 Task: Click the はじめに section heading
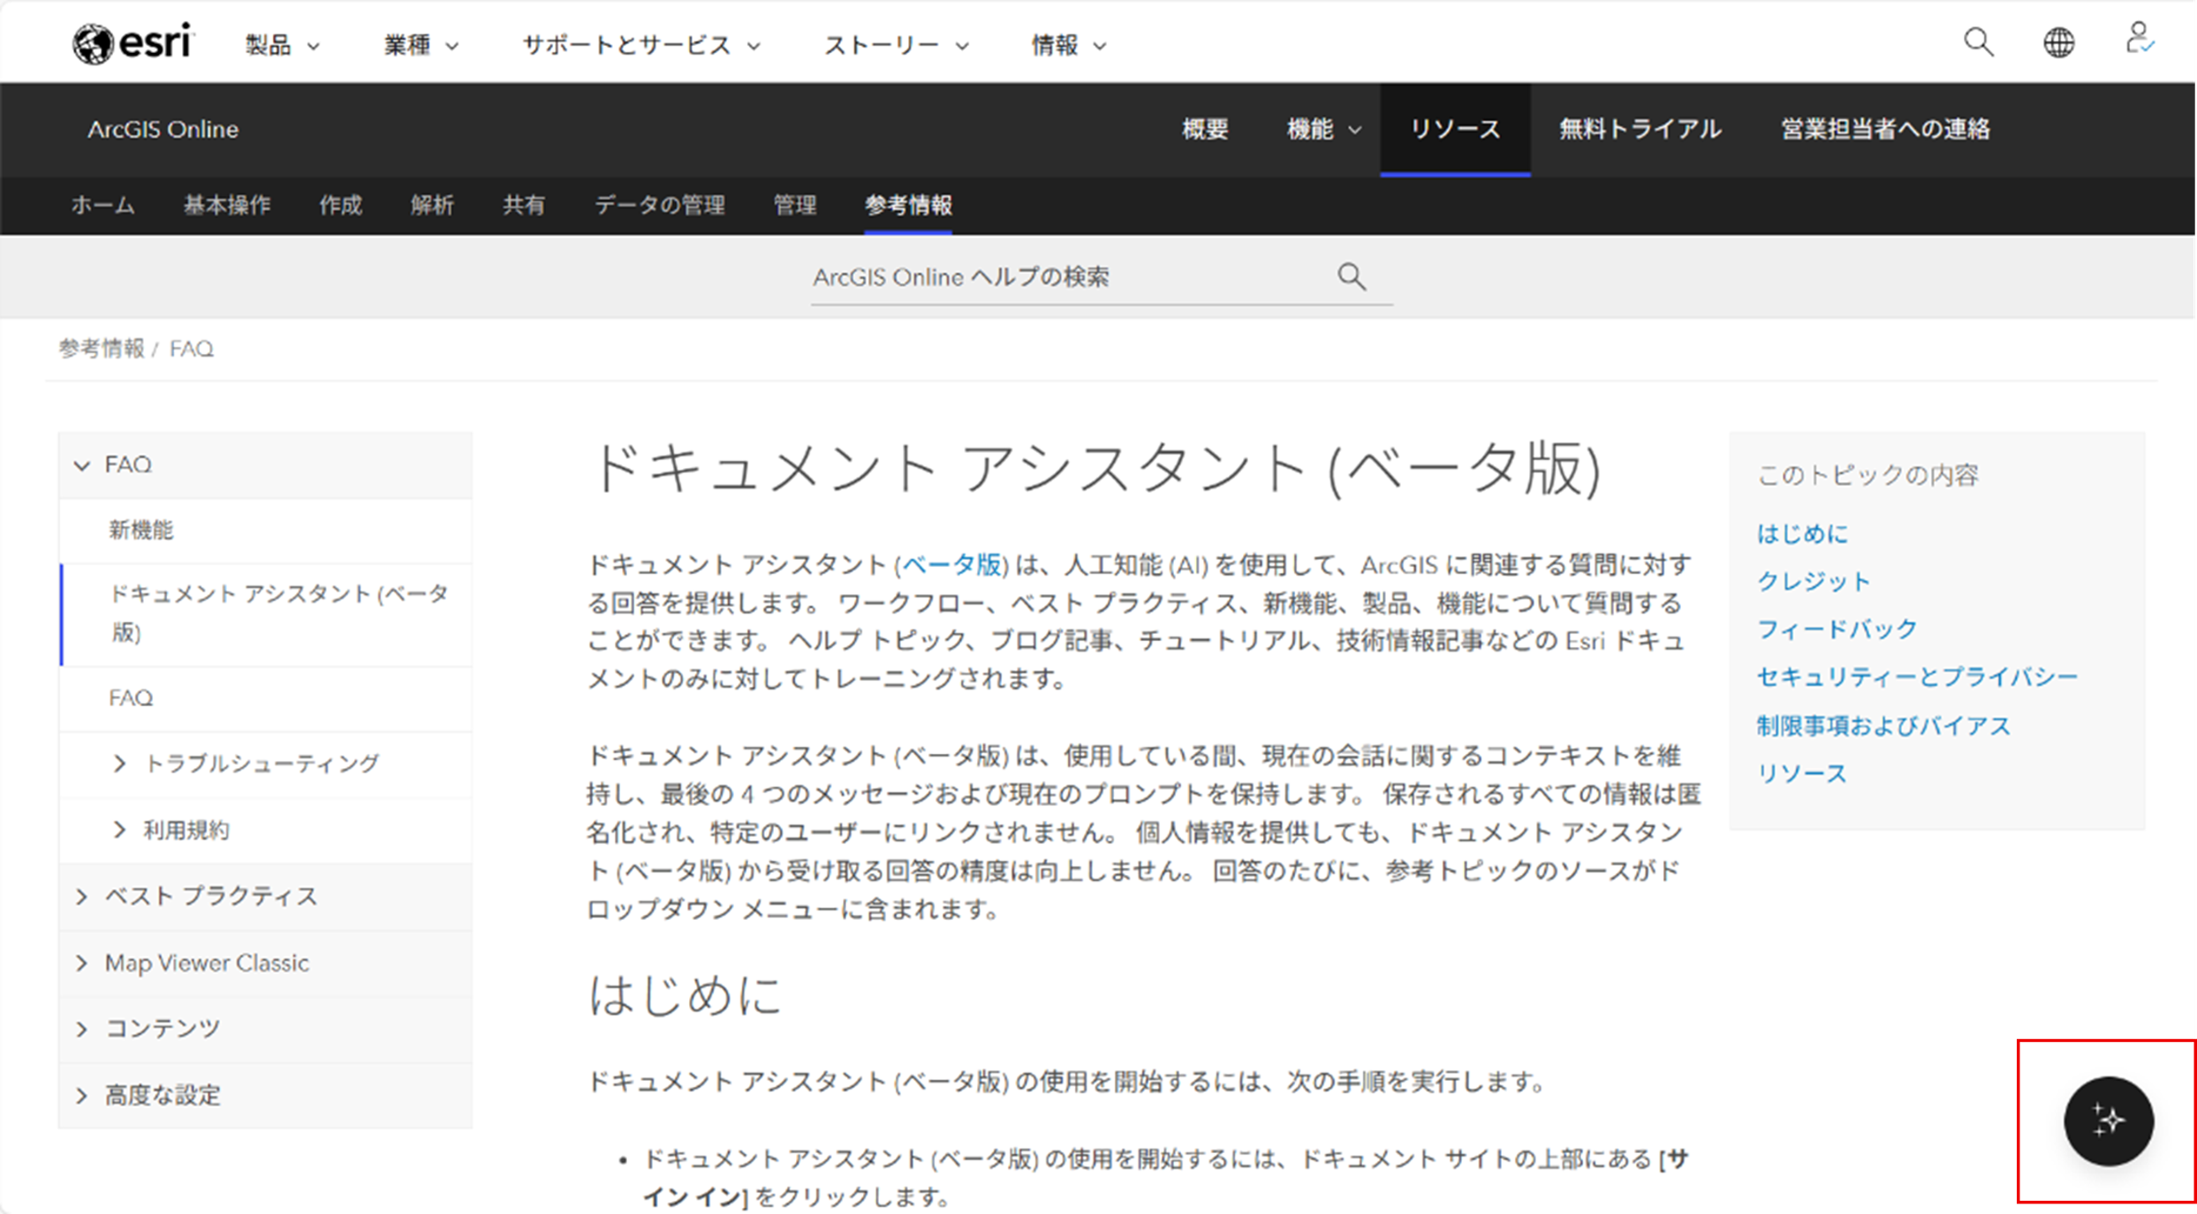pos(686,996)
